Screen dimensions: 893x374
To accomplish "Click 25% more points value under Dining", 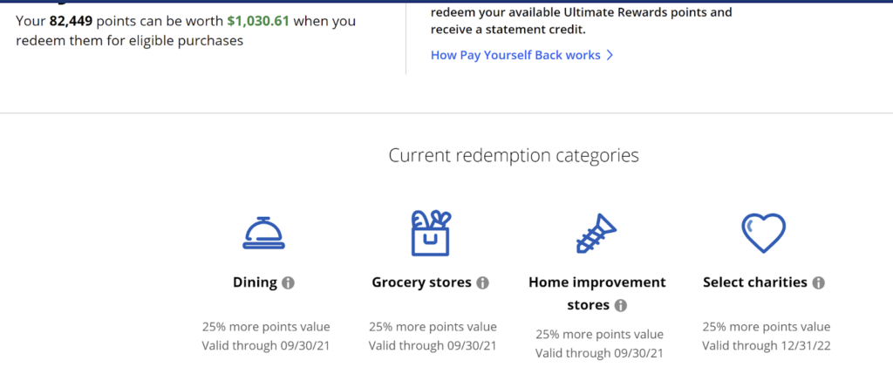I will coord(266,327).
